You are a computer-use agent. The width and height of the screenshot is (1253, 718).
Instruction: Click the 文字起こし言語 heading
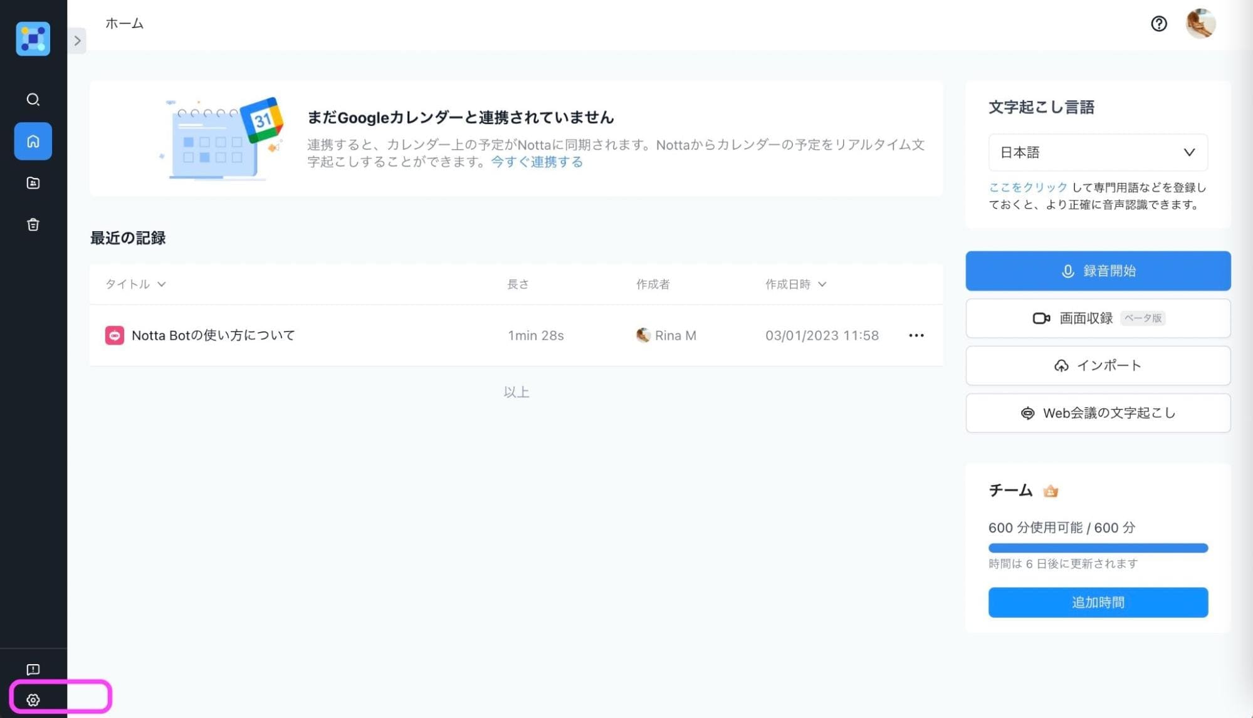[1041, 107]
